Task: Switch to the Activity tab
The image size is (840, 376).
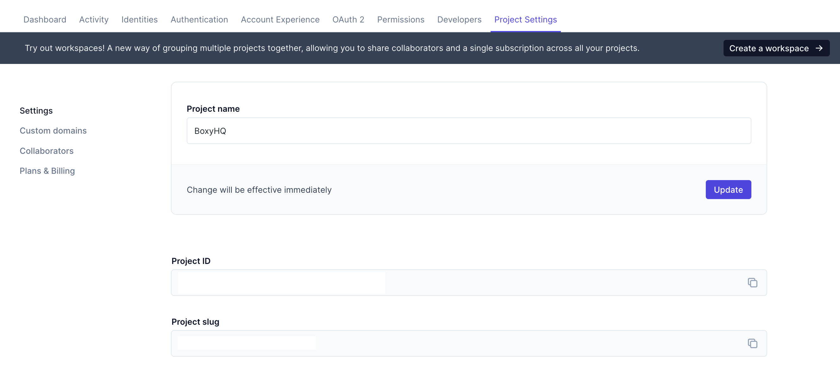Action: pyautogui.click(x=94, y=20)
